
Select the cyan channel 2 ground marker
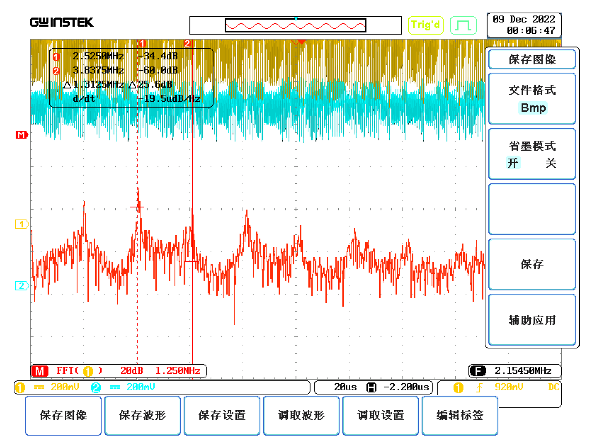(x=21, y=286)
